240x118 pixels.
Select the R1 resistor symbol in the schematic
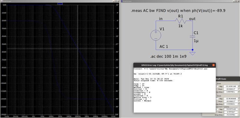pyautogui.click(x=181, y=21)
